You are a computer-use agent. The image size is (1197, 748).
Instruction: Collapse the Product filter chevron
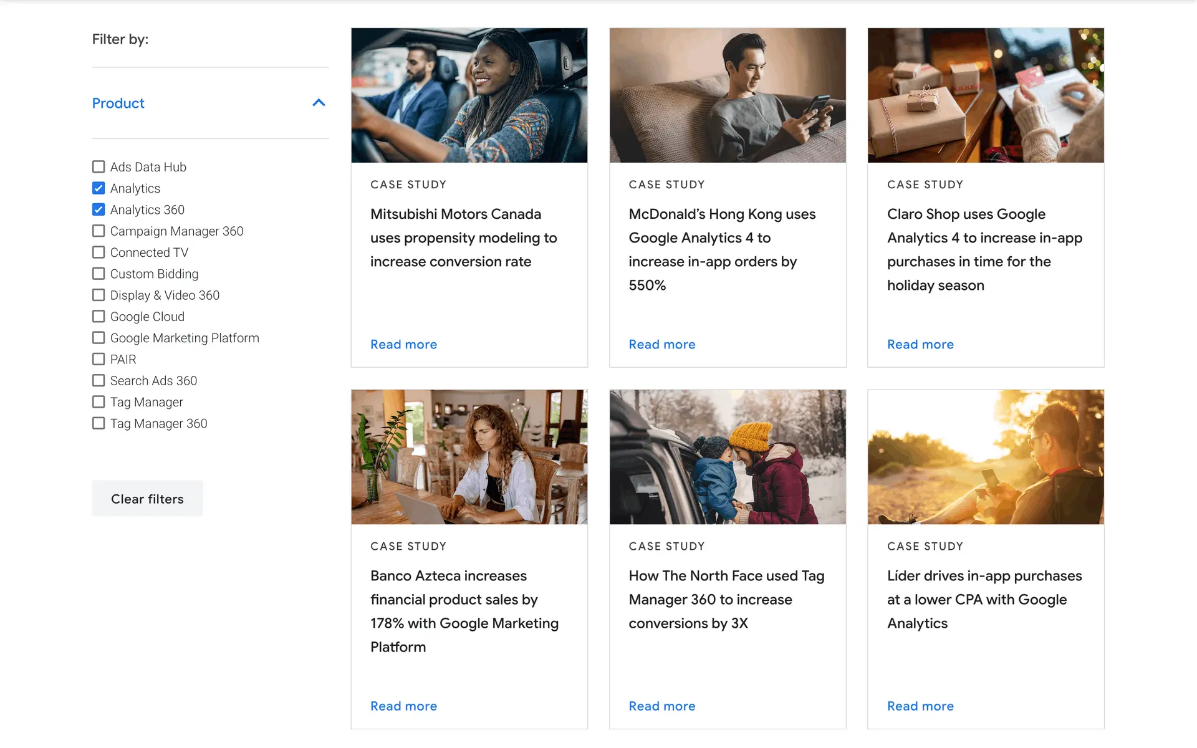[x=319, y=103]
